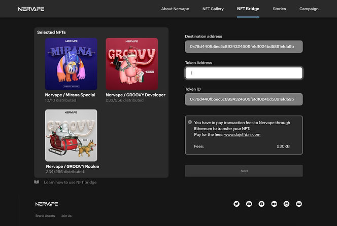Focus the Token Address input field
The width and height of the screenshot is (337, 226).
click(244, 73)
